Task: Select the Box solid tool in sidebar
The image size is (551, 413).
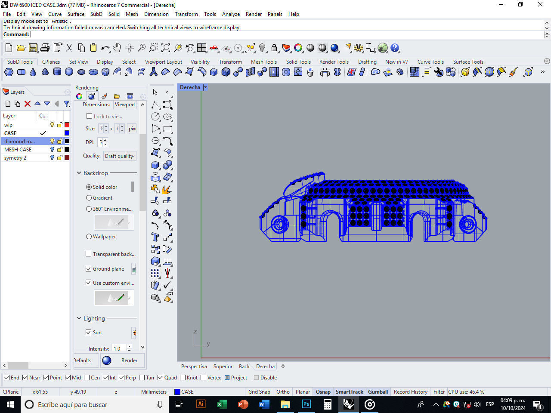Action: point(155,165)
